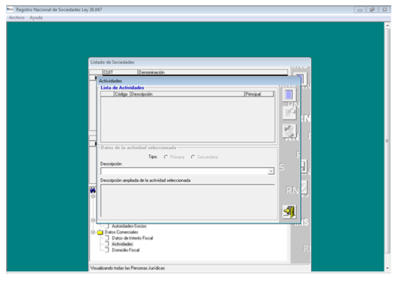
Task: Open the Descripción dropdown arrow
Action: coord(270,171)
